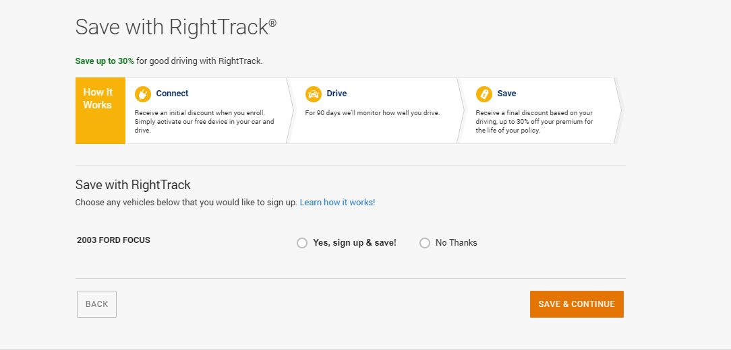Click the 'For 90 days we'll monitor' description
This screenshot has width=731, height=350.
(372, 112)
